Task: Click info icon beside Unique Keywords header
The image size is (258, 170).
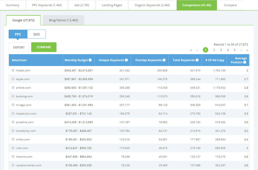Action: 126,60
